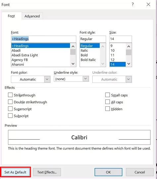
Task: Select size 9 in the list
Action: [118, 46]
